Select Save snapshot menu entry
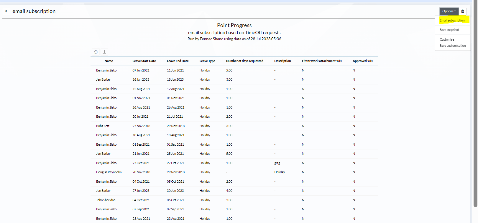The height and width of the screenshot is (223, 478). pos(449,30)
